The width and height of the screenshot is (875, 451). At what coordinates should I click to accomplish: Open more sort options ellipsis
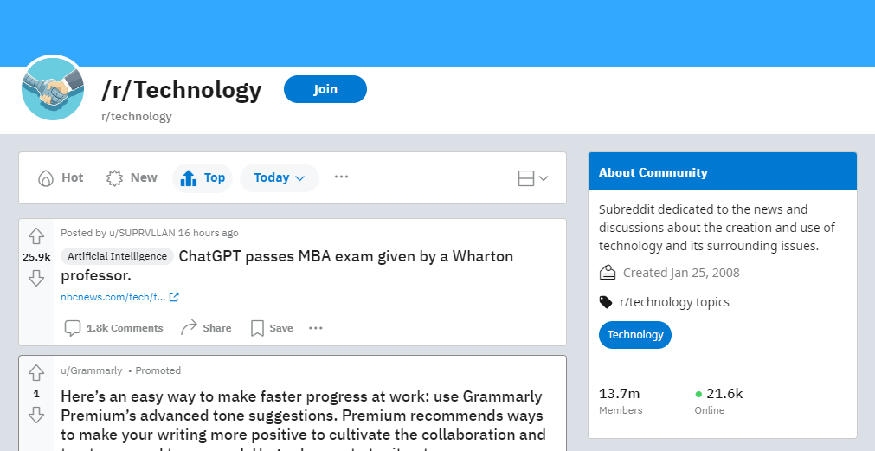tap(342, 177)
